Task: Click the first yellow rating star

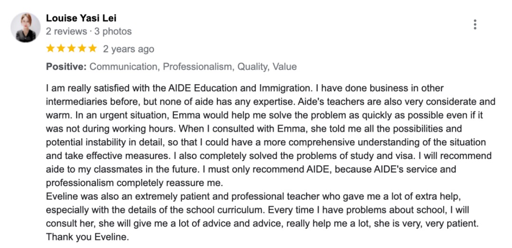Action: [51, 48]
